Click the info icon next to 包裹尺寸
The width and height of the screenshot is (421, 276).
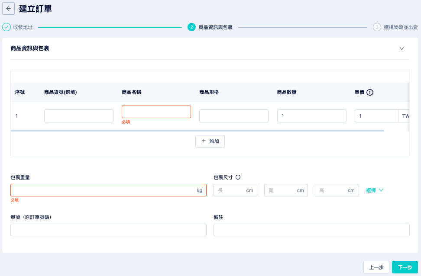(238, 177)
